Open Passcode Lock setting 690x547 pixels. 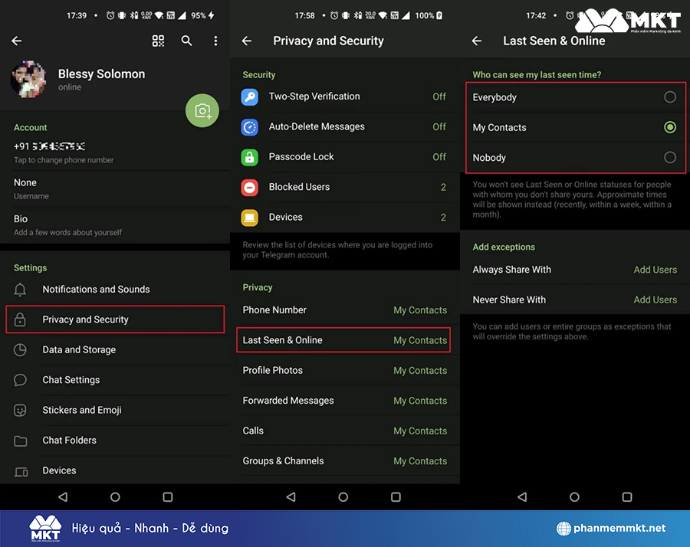point(344,157)
